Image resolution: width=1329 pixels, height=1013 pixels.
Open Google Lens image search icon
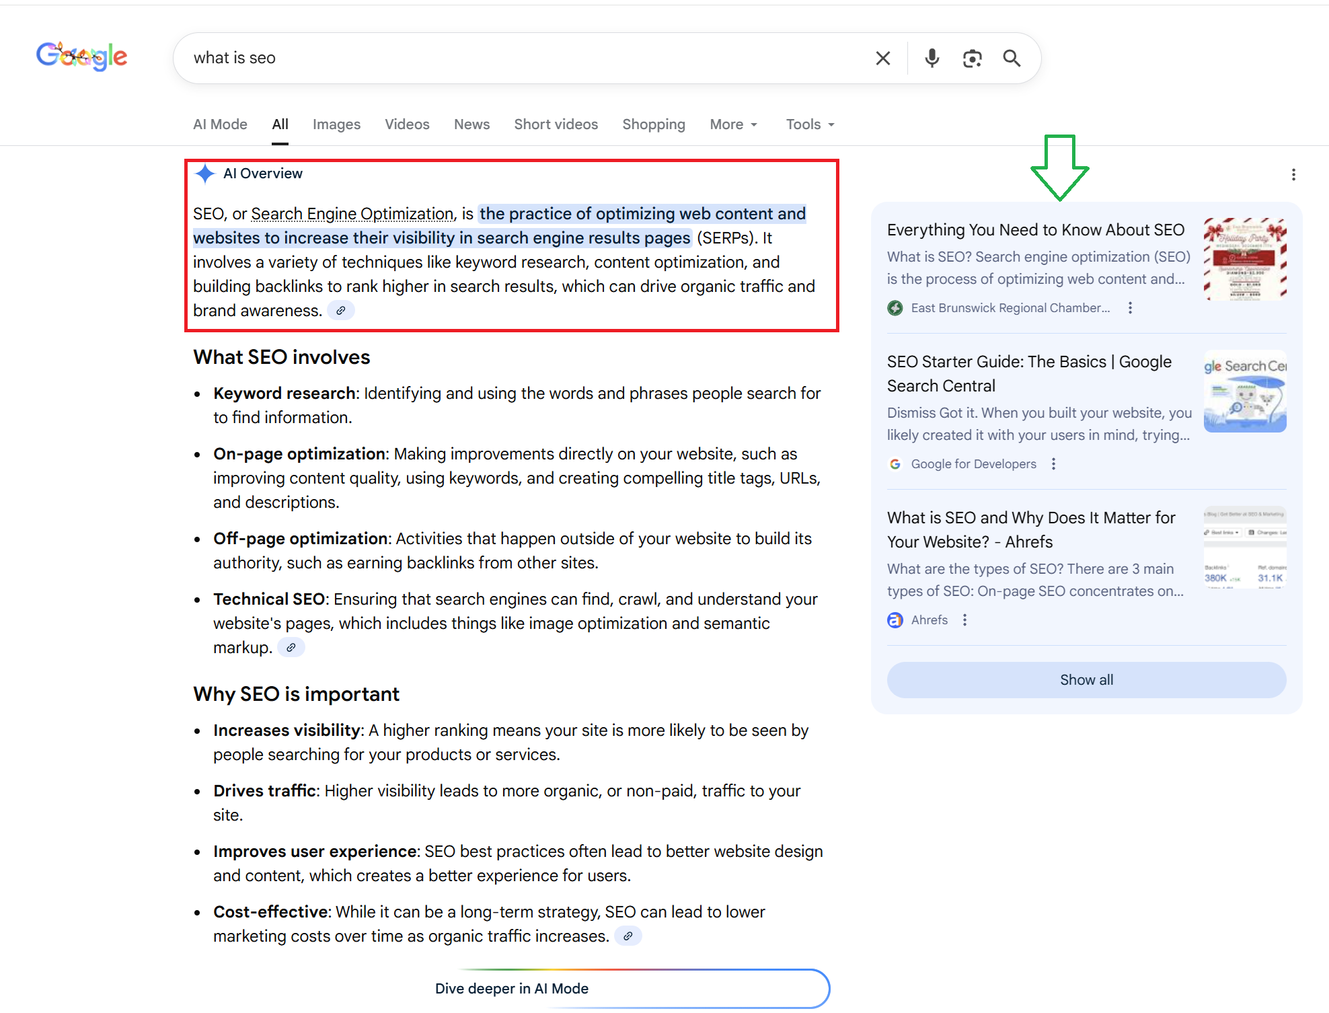point(972,59)
